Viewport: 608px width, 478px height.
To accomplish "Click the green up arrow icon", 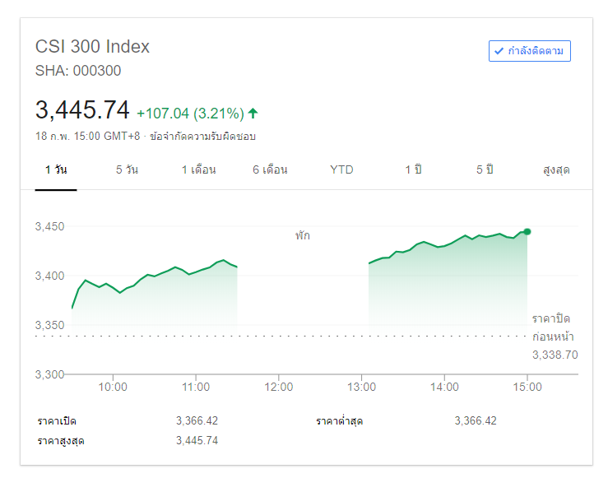I will tap(253, 113).
